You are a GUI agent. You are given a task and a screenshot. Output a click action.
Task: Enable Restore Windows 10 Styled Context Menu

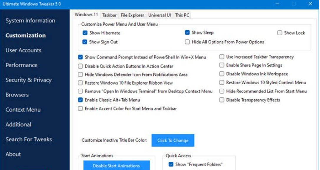click(222, 82)
